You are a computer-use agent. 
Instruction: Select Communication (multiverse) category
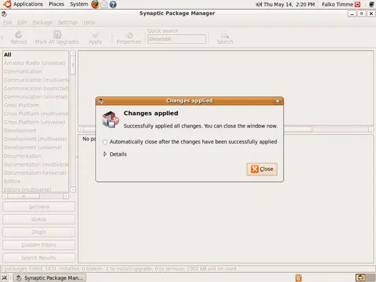tap(36, 80)
